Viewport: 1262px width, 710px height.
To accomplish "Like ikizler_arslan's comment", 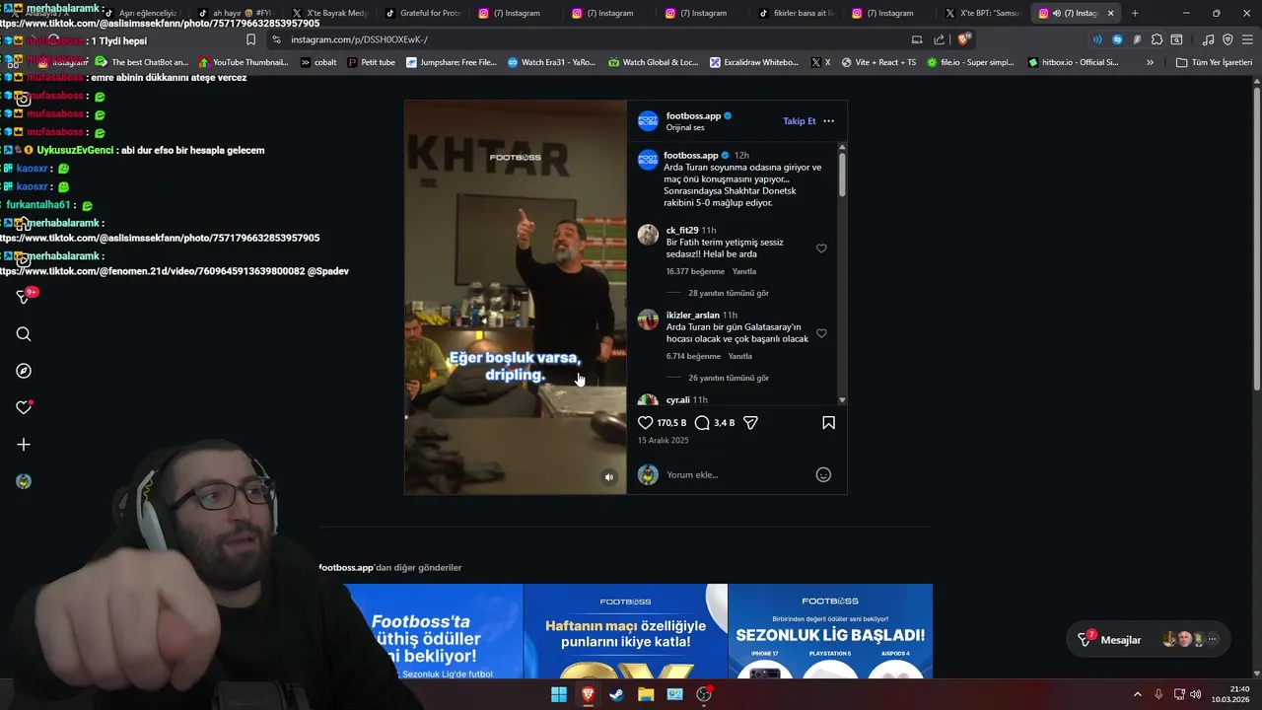I will (821, 333).
